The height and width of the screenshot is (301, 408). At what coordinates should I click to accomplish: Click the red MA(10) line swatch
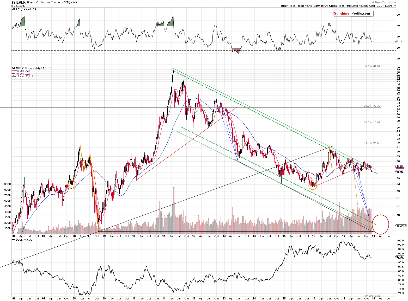click(13, 74)
